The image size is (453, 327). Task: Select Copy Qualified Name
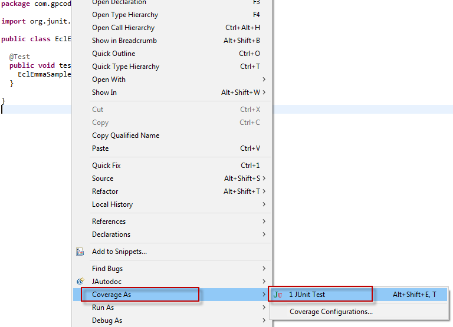click(x=126, y=136)
